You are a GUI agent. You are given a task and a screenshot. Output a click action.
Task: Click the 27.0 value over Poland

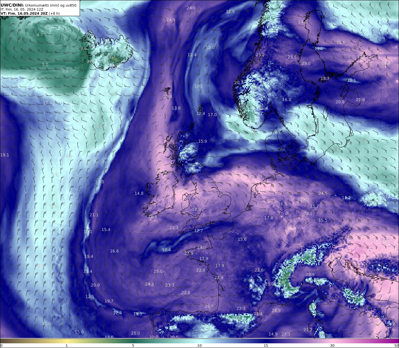point(308,213)
